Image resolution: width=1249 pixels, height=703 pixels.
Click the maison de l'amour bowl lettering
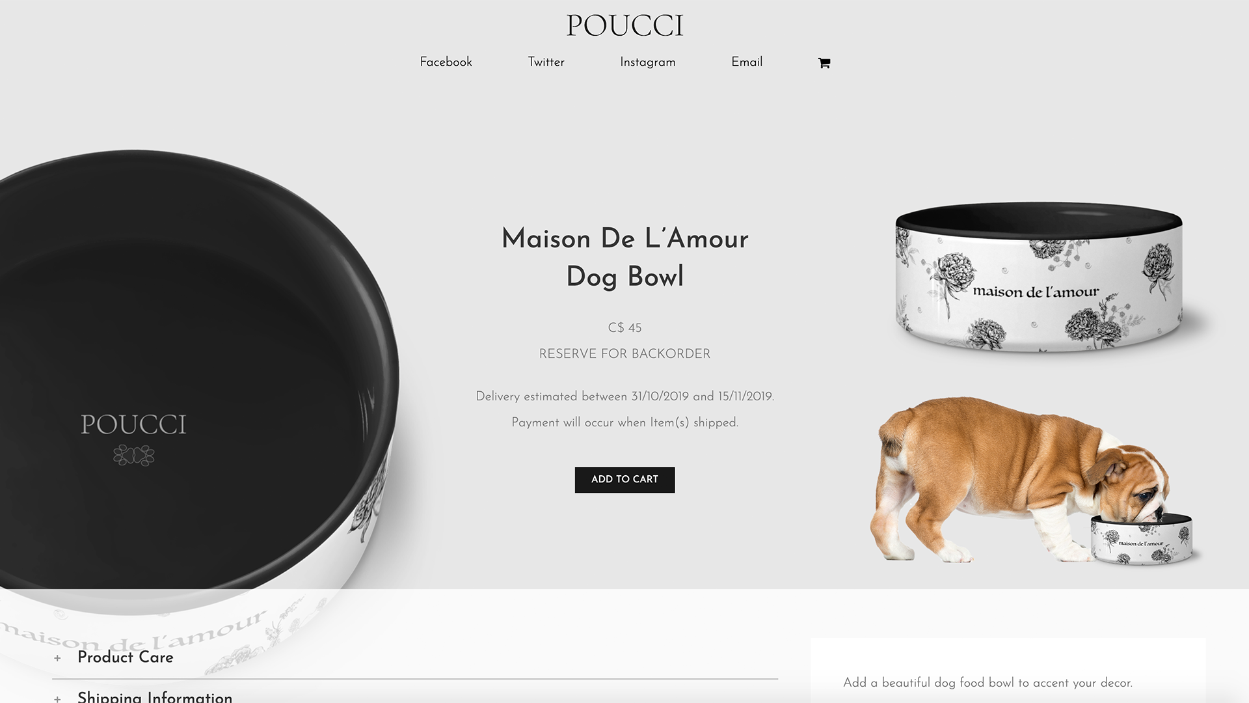tap(1036, 292)
